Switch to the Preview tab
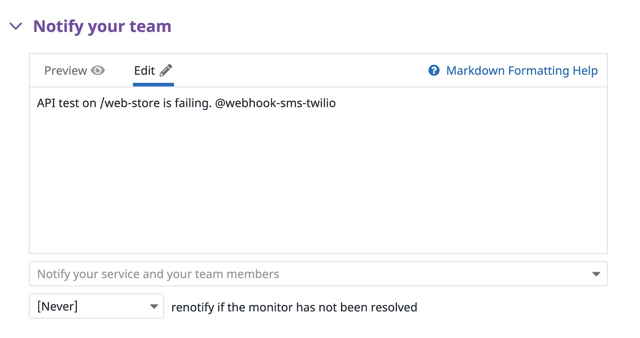Image resolution: width=640 pixels, height=338 pixels. (66, 70)
